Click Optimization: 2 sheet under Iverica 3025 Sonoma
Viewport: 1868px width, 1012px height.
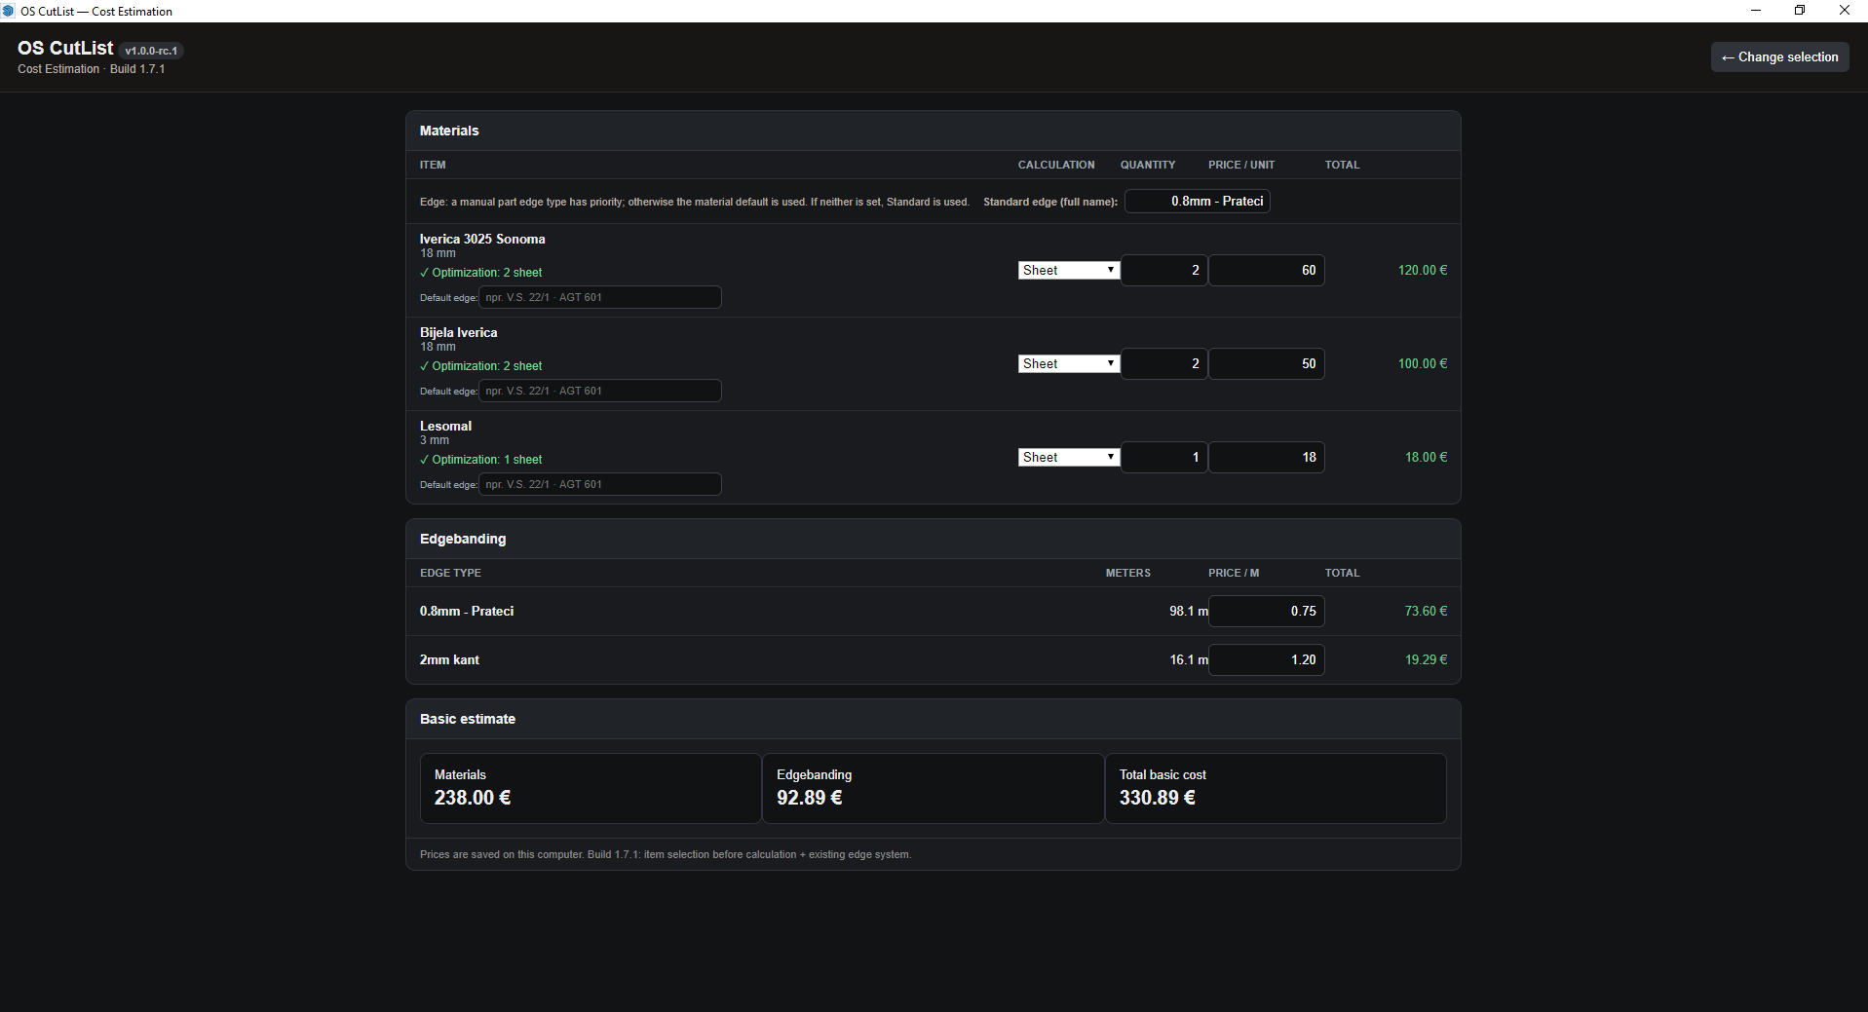[481, 273]
